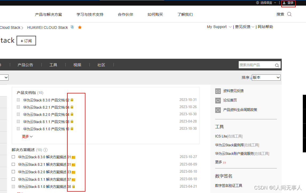Open the 网站帮助 link

tap(265, 27)
